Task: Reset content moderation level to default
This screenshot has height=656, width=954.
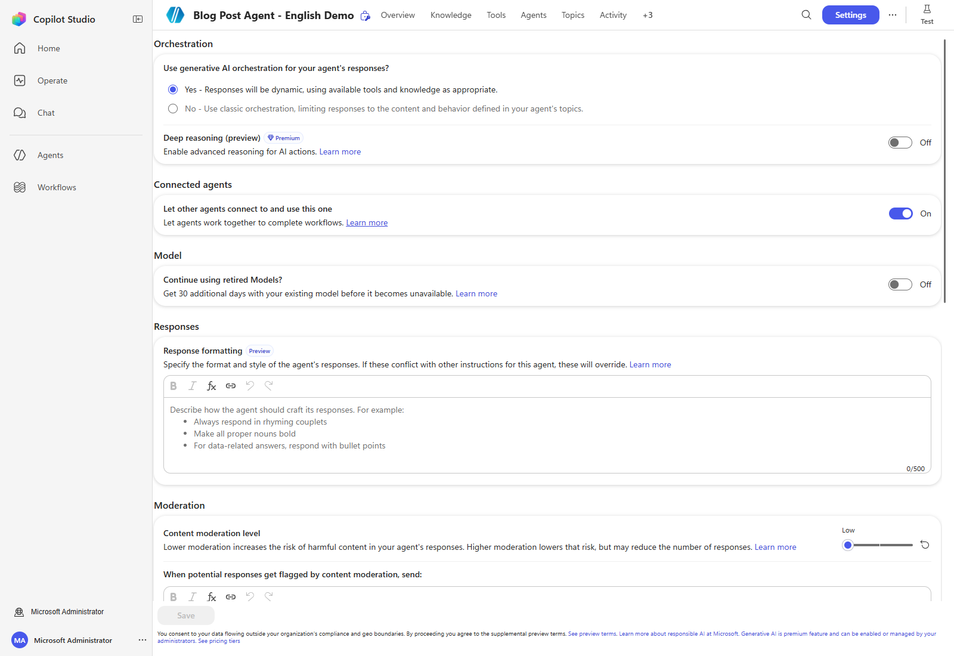Action: point(925,544)
